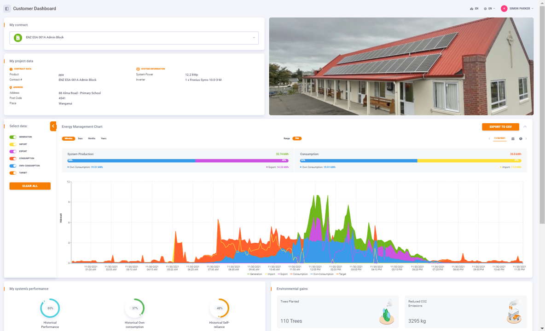Viewport: 545px width, 331px height.
Task: Click the clock icon next to calendar
Action: (521, 138)
